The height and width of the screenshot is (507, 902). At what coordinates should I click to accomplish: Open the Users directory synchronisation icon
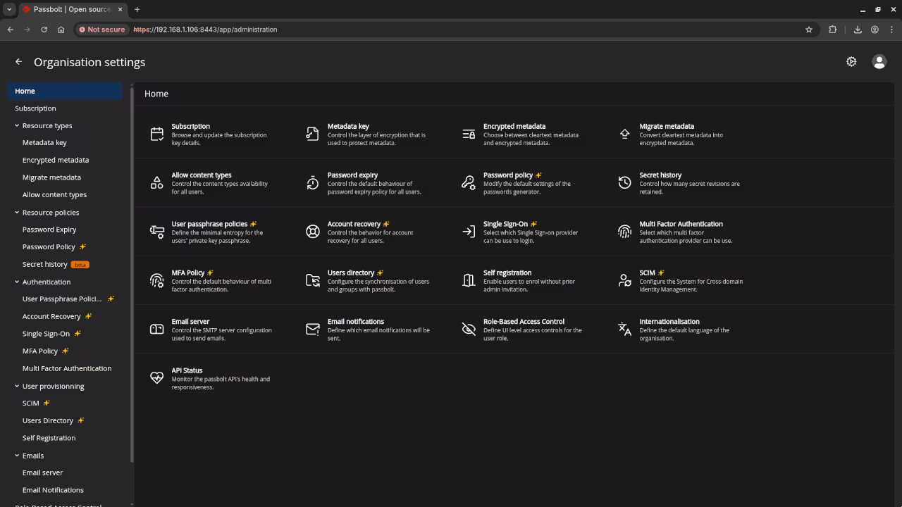click(x=312, y=280)
